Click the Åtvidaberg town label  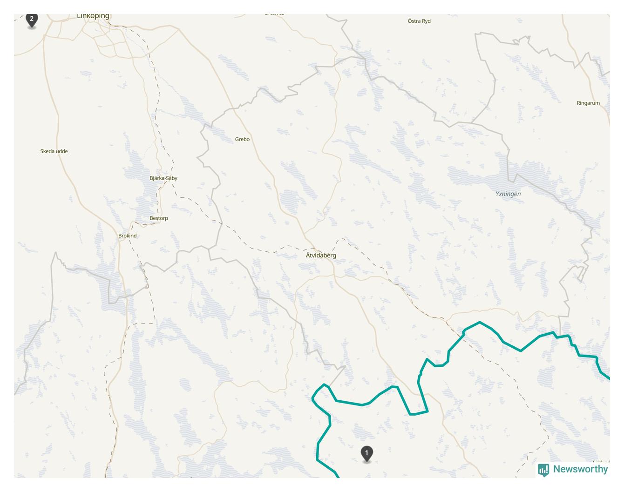pos(321,255)
